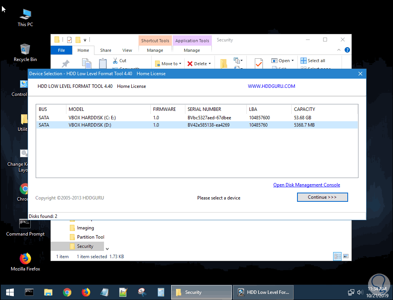Open the clock showing 11:34 AM
This screenshot has height=300, width=393.
(377, 292)
